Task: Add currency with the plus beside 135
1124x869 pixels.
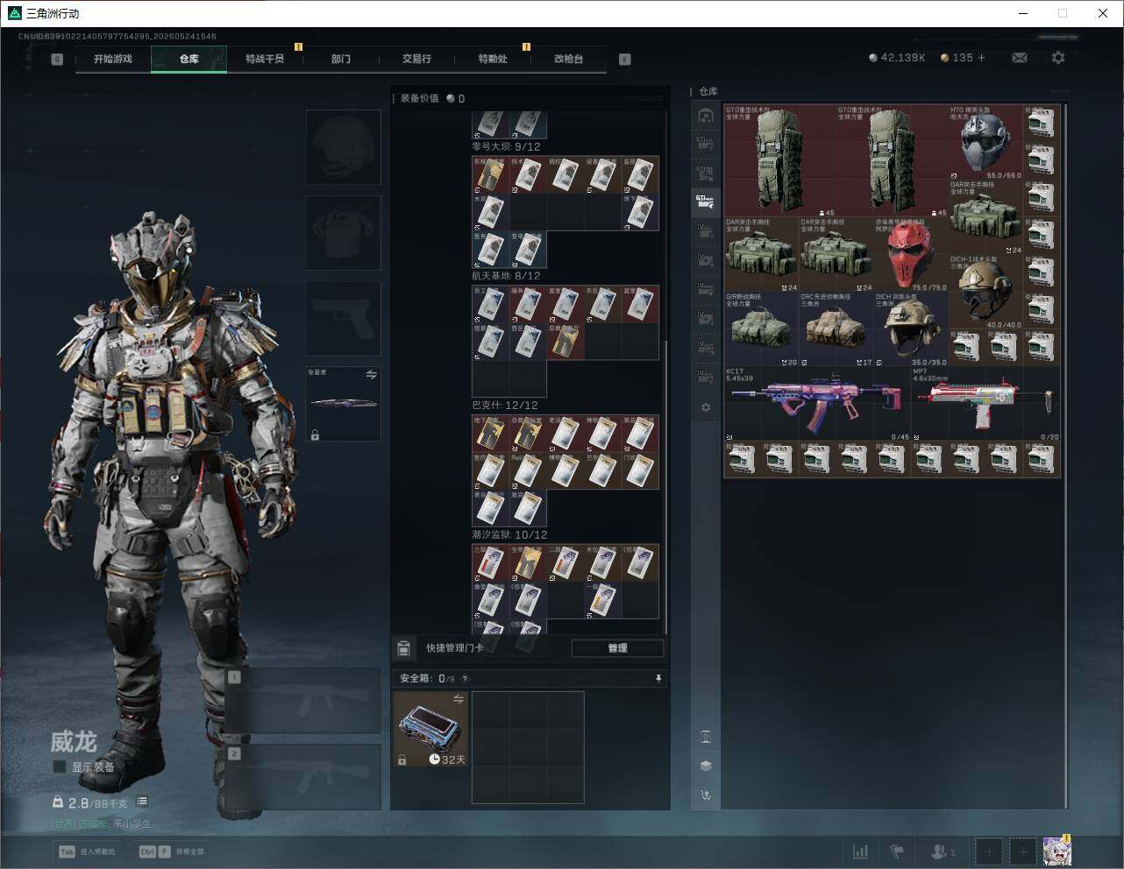Action: [x=982, y=58]
